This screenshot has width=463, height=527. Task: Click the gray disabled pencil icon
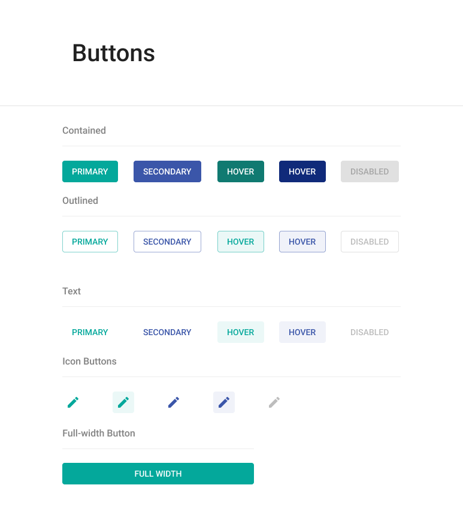(x=274, y=402)
